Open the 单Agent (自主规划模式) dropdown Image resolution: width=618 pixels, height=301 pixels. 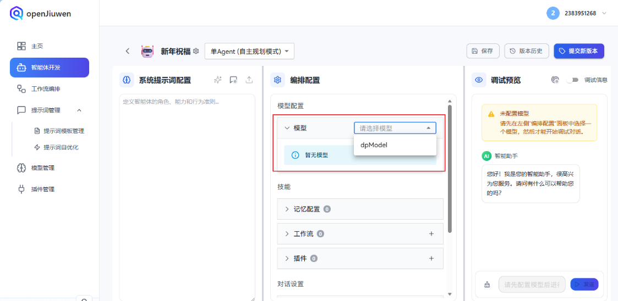point(249,51)
